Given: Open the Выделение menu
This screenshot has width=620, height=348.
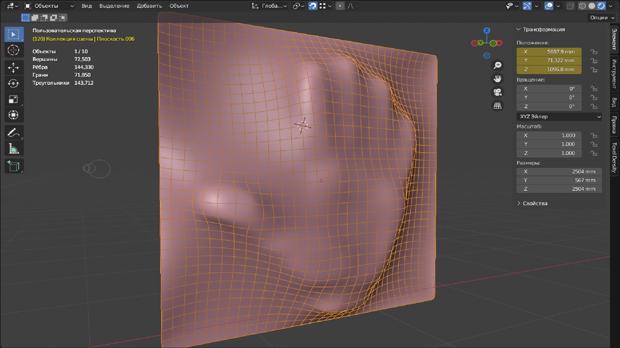Looking at the screenshot, I should coord(114,6).
